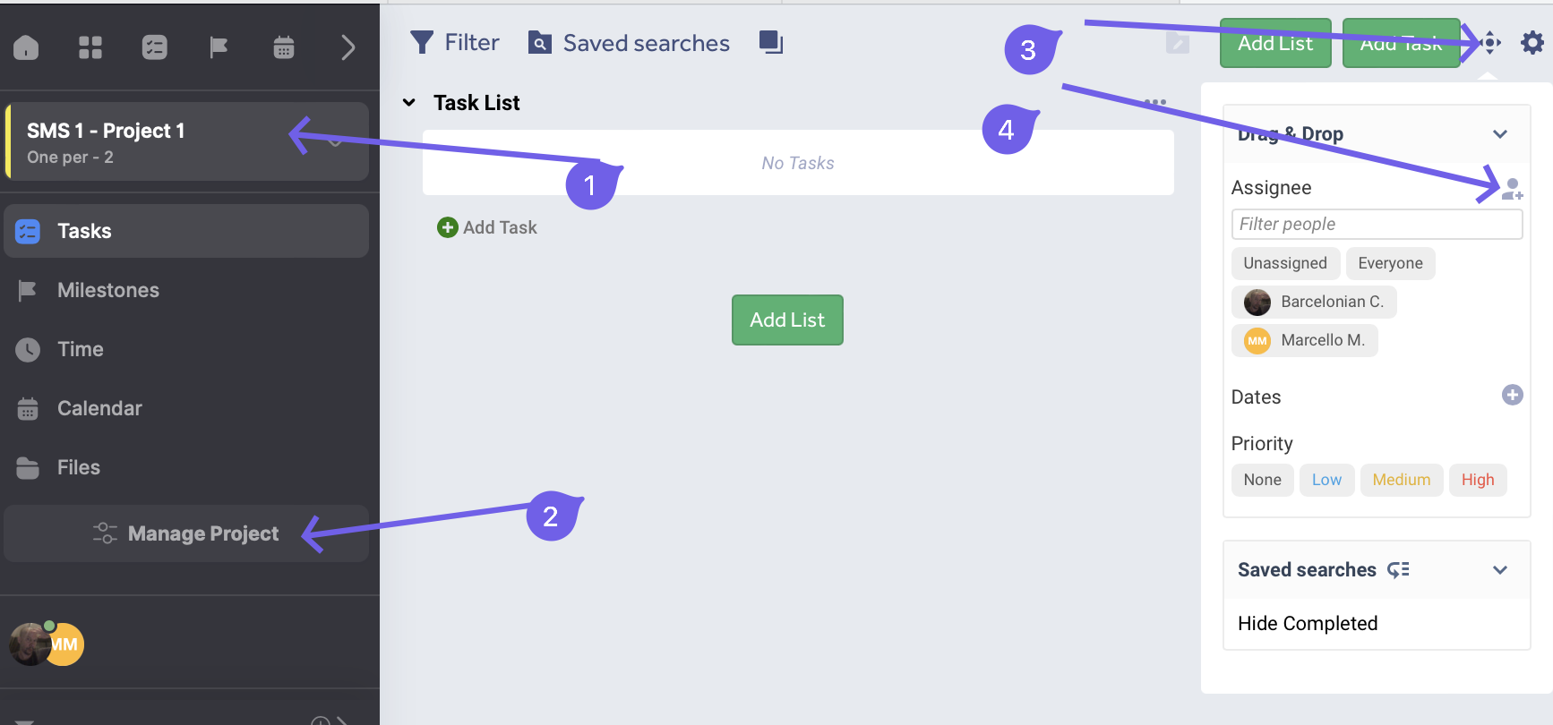Click the add assignee person icon
The width and height of the screenshot is (1553, 725).
click(1512, 189)
